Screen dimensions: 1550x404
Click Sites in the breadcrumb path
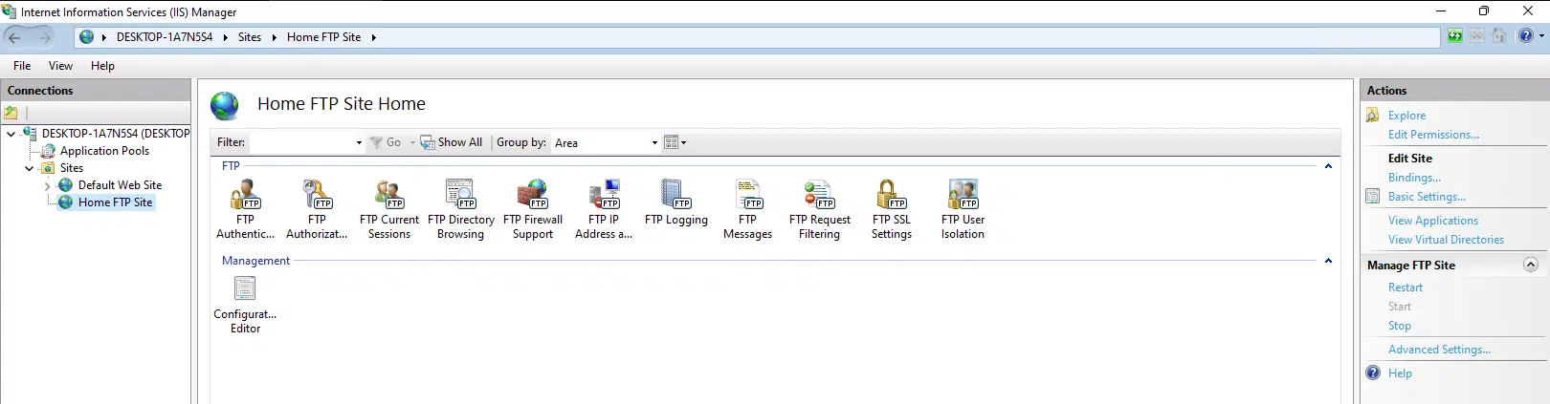click(250, 37)
